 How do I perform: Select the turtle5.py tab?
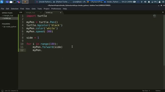(49, 13)
